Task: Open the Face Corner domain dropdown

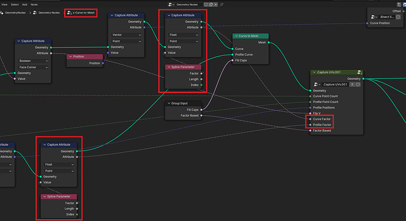Action: point(33,67)
